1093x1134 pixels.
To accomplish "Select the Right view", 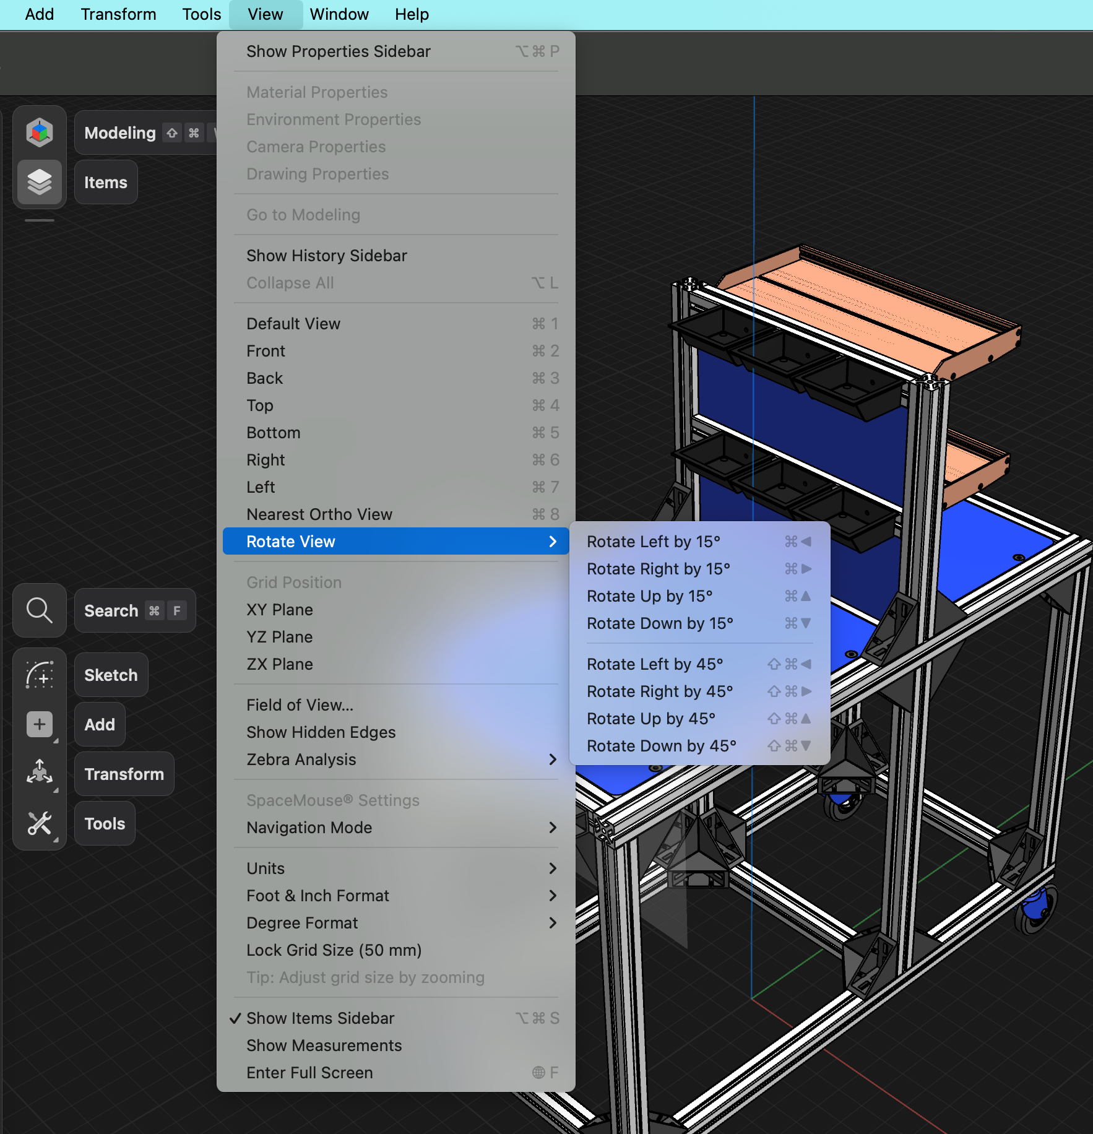I will (x=396, y=460).
